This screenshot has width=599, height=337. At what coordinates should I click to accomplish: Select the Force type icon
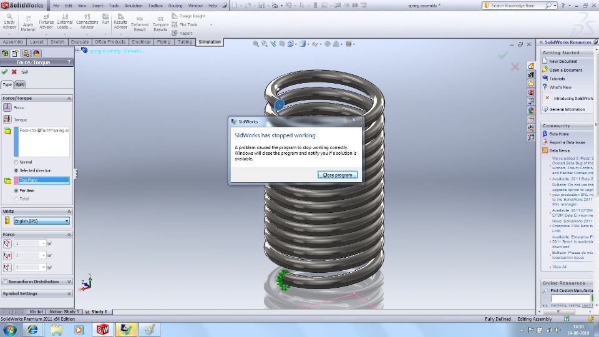(7, 107)
